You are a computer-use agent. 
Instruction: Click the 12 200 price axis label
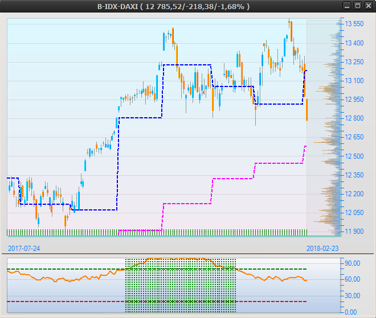point(354,194)
